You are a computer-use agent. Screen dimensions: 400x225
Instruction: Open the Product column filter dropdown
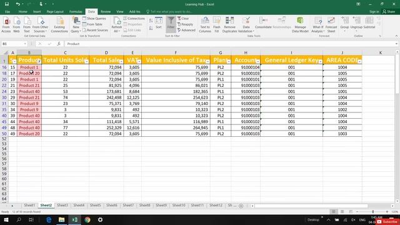point(39,61)
